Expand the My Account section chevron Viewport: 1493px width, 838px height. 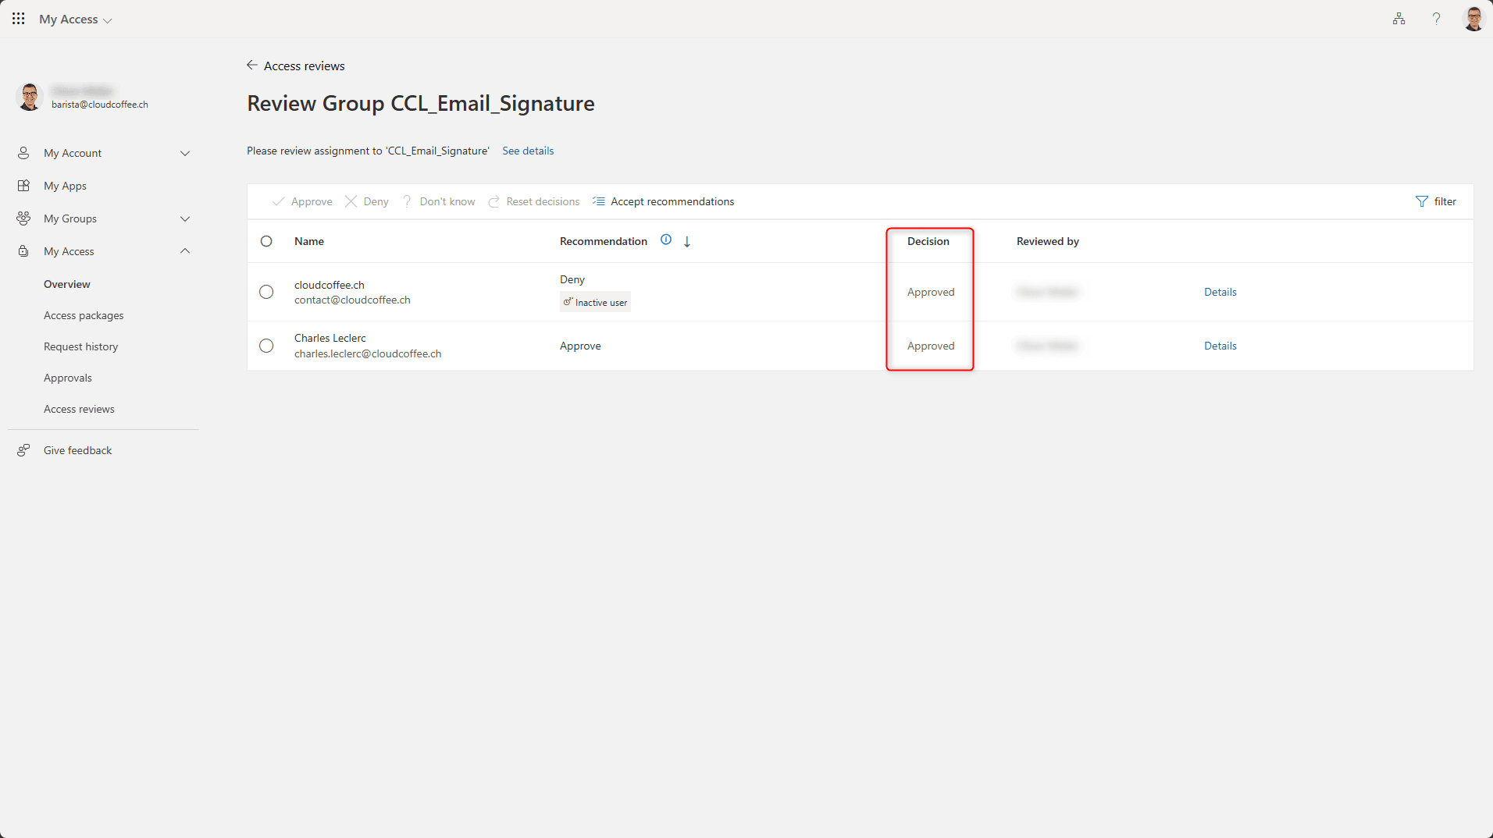185,153
